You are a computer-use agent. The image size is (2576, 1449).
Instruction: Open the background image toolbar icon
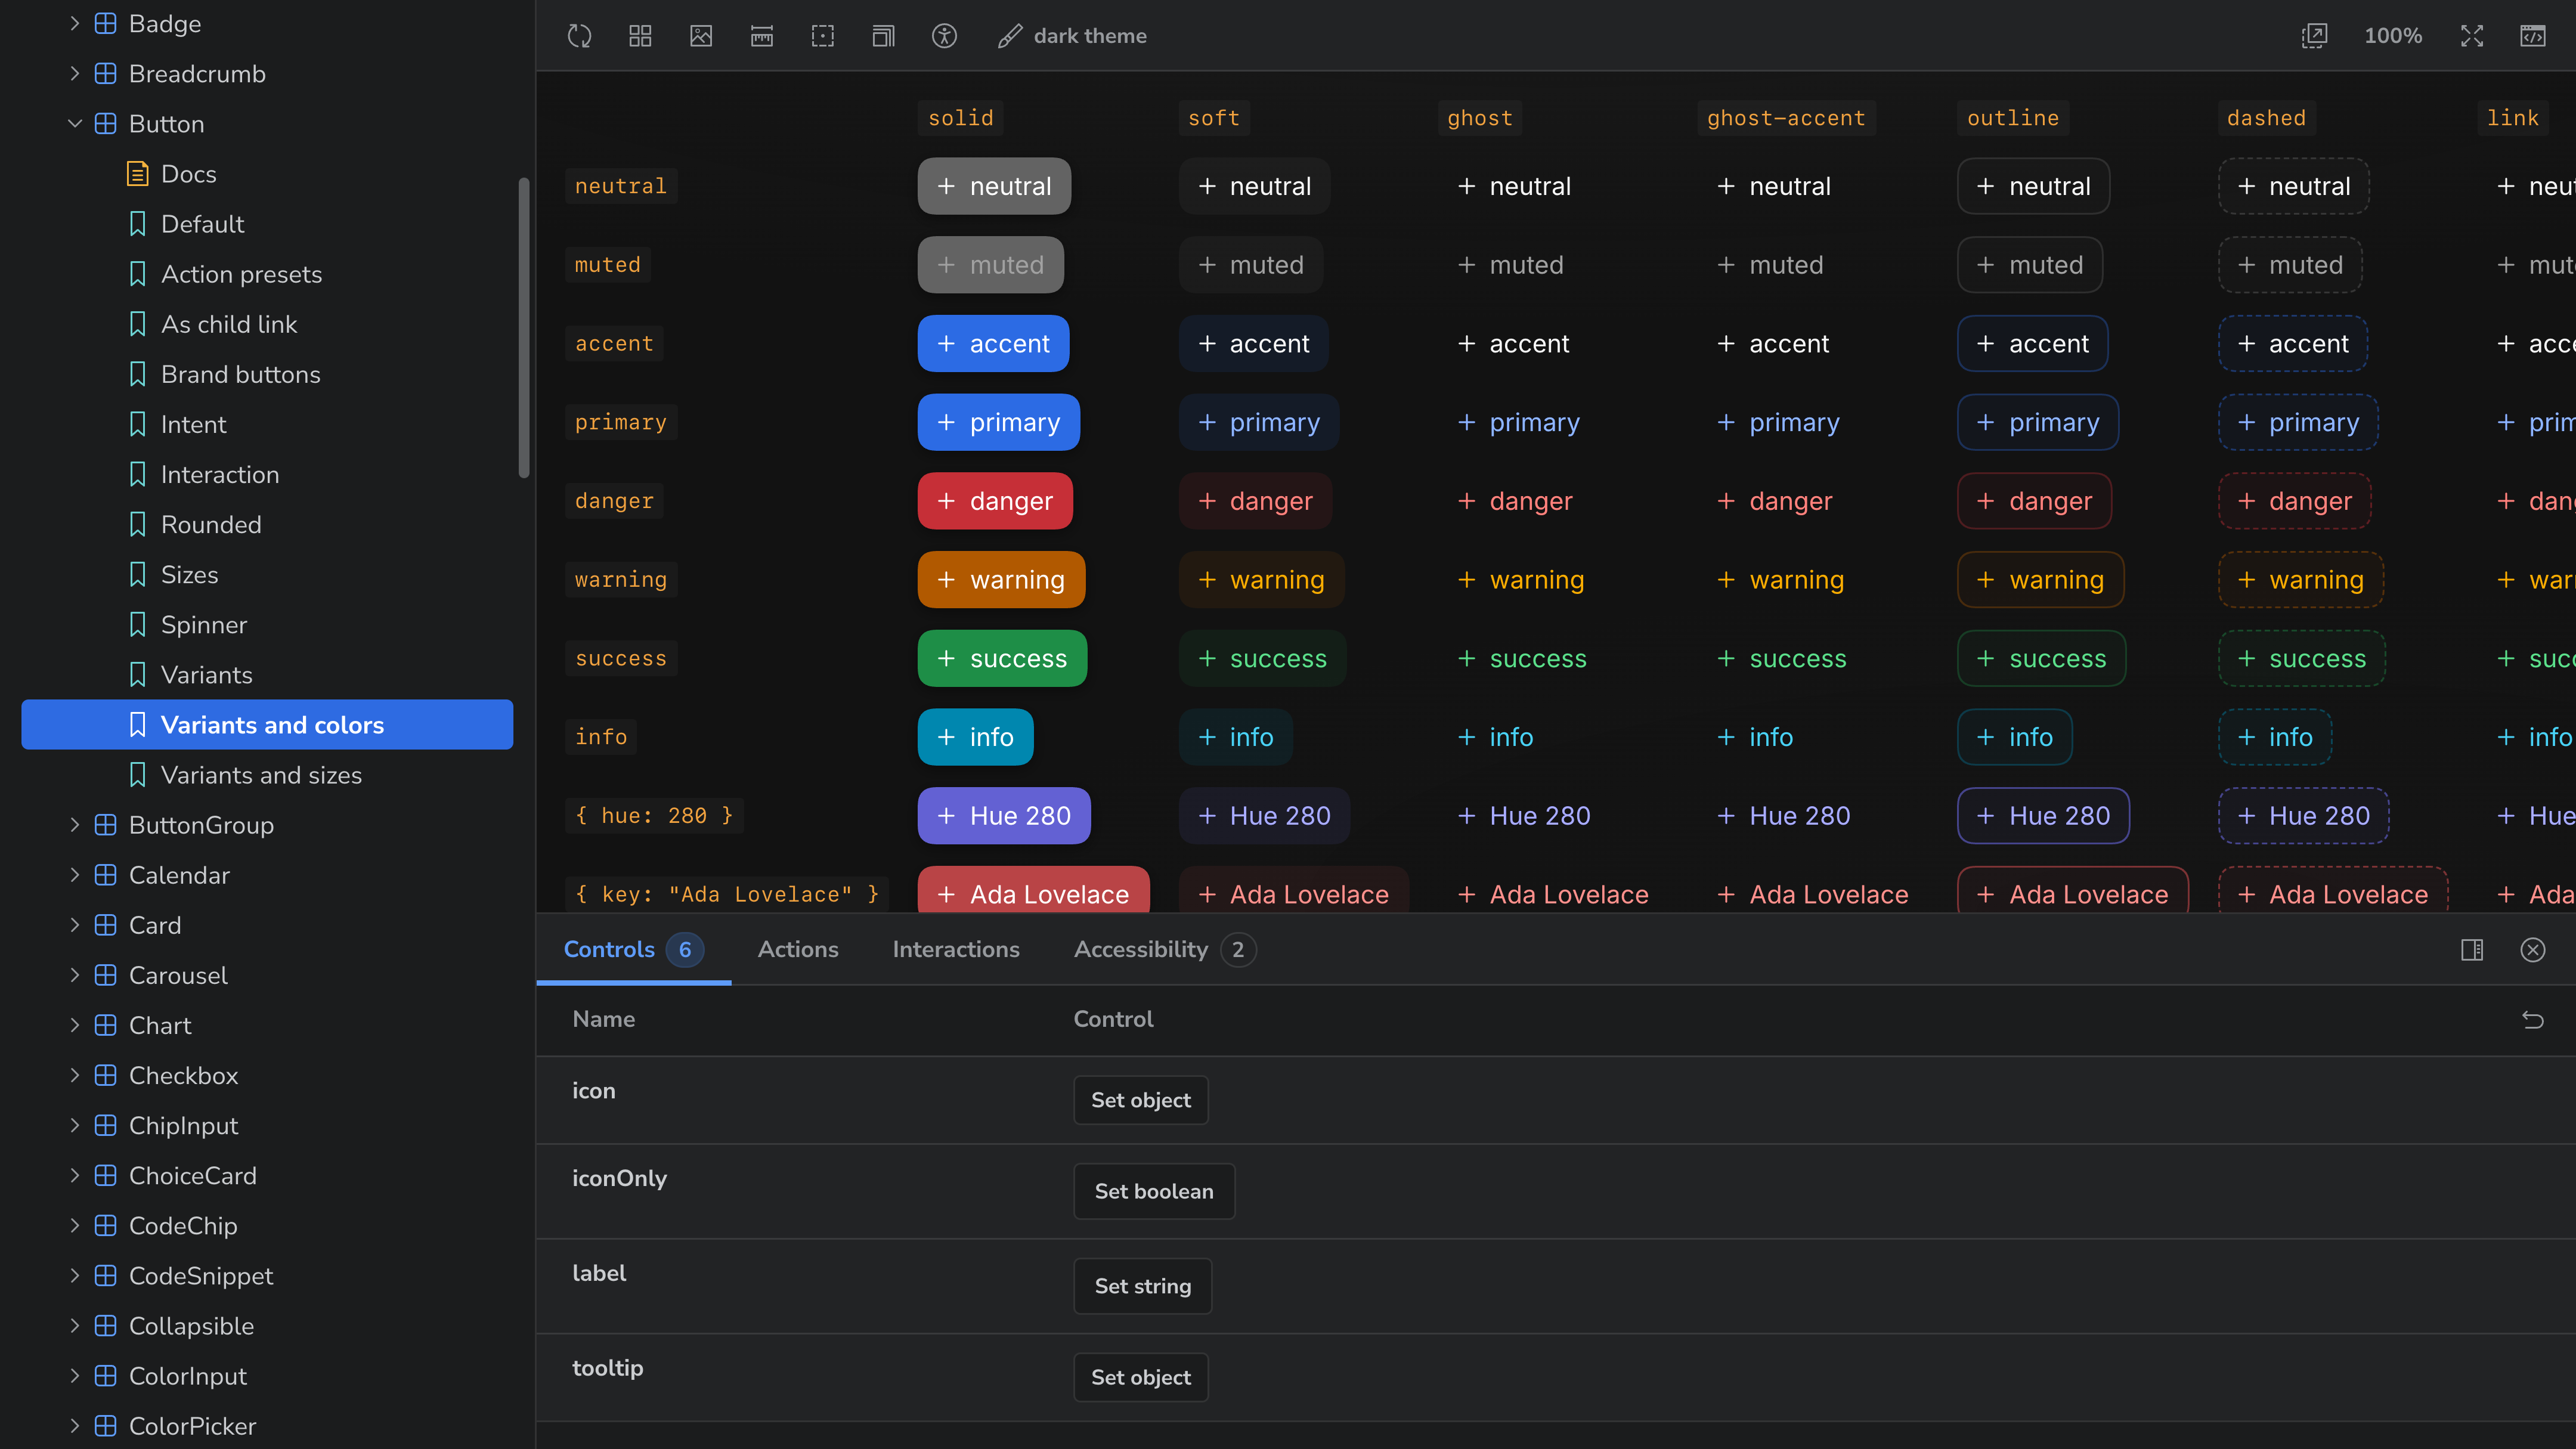point(701,36)
